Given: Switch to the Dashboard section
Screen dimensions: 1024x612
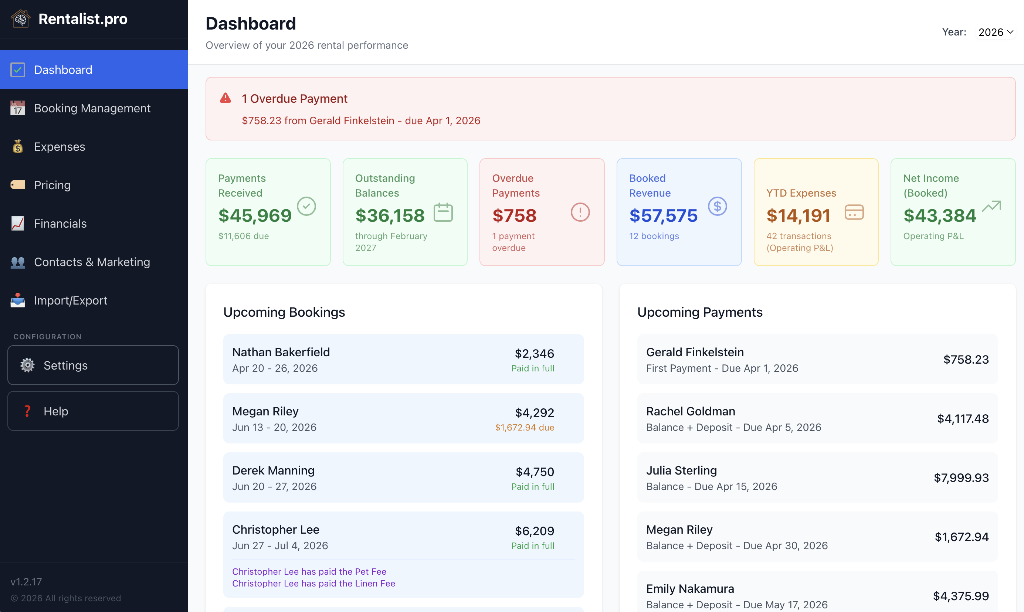Looking at the screenshot, I should (63, 69).
